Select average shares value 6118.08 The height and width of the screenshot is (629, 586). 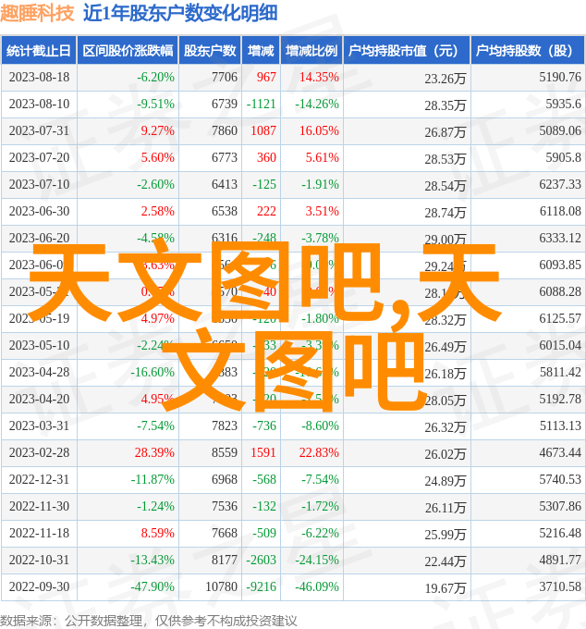[560, 212]
